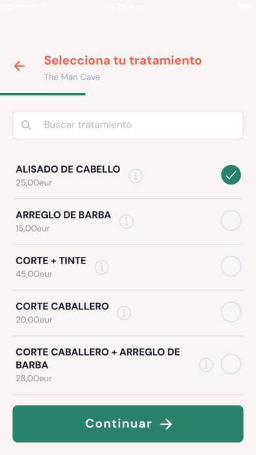Tap the CORTE + TINTE treatment title

coord(51,261)
